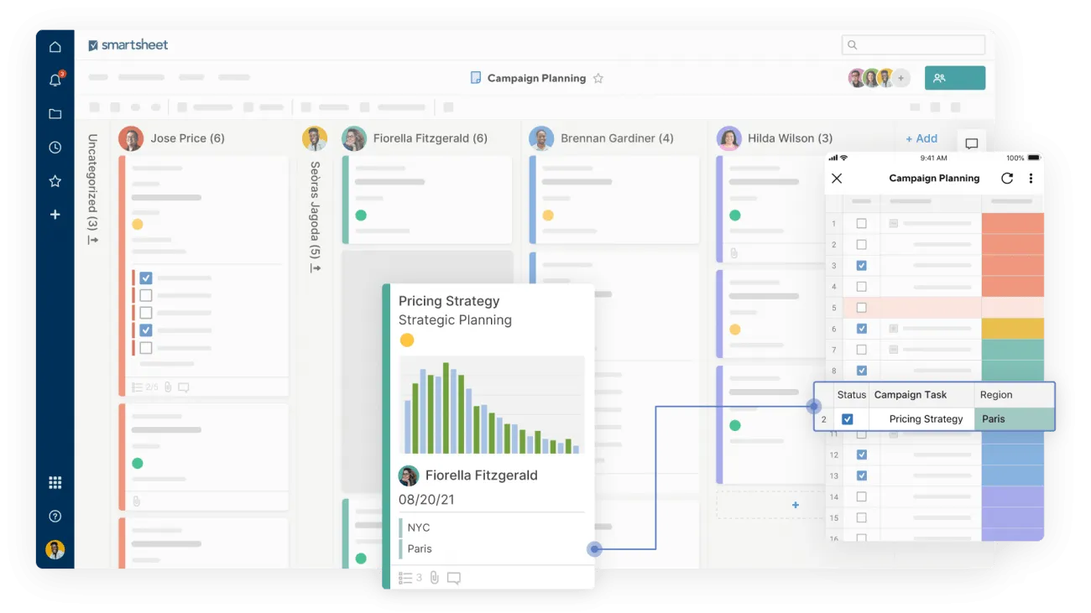Uncheck fourth subtask checkbox in Jose Price card
1091x613 pixels.
[146, 330]
